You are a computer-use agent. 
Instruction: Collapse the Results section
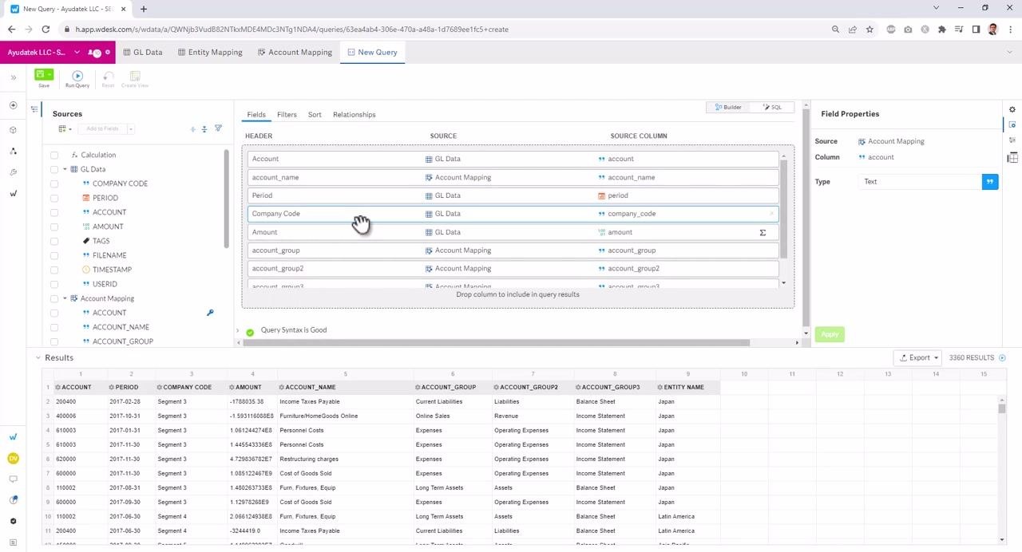38,357
